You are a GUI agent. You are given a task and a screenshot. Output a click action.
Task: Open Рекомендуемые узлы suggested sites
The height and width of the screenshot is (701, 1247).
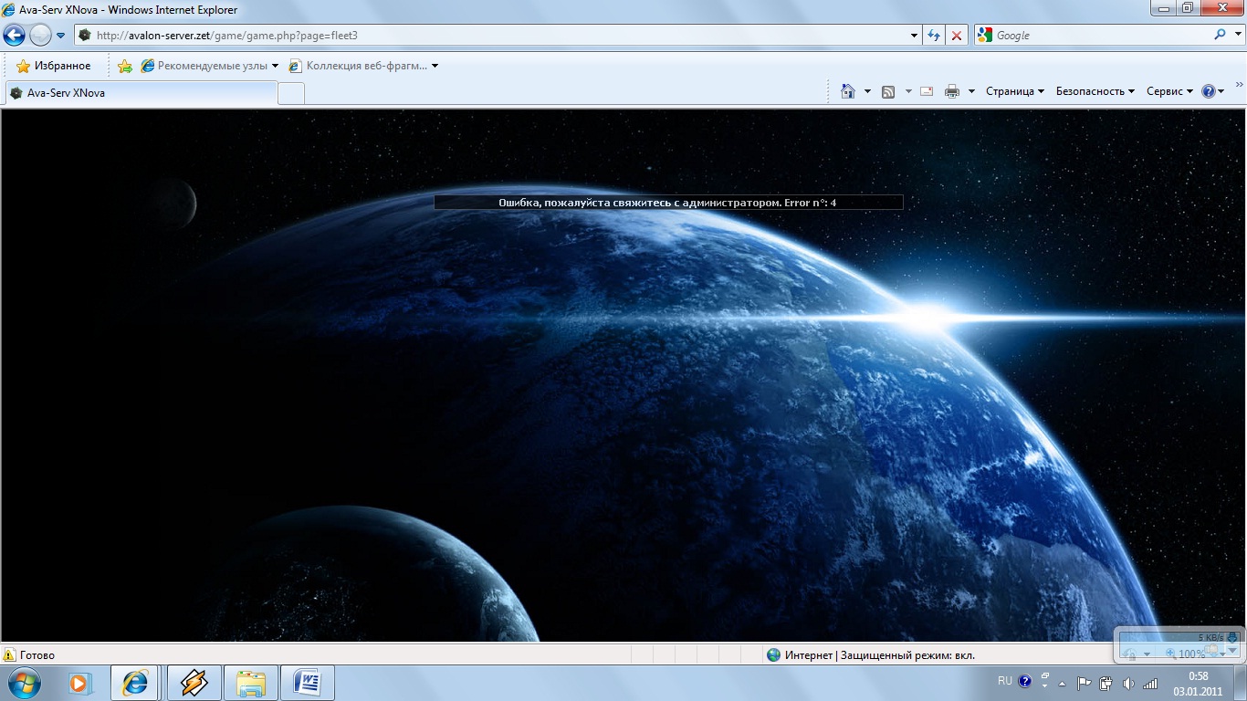[x=210, y=66]
